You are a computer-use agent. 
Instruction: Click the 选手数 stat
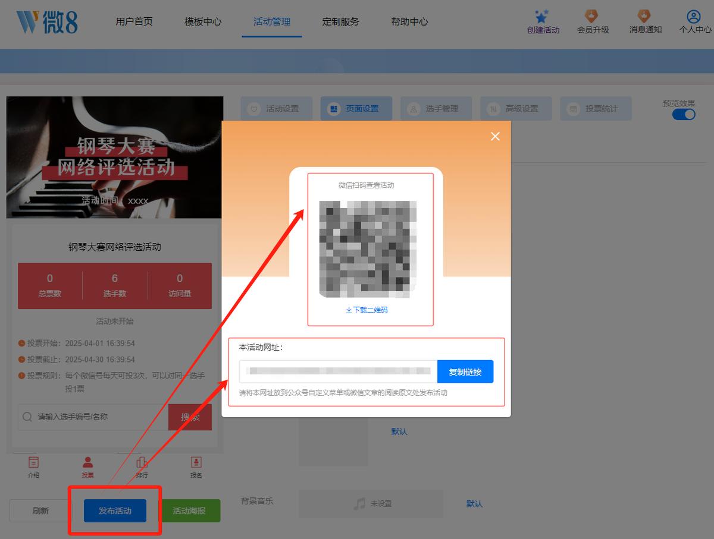click(x=115, y=285)
